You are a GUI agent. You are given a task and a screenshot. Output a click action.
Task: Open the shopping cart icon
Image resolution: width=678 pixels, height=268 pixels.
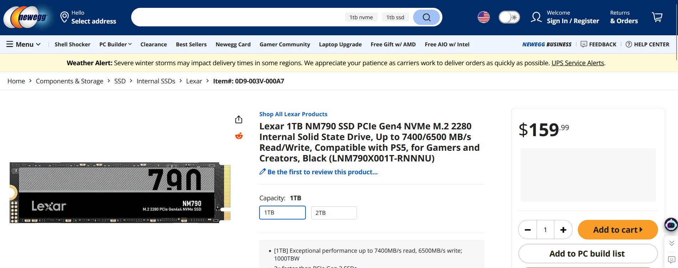click(657, 17)
